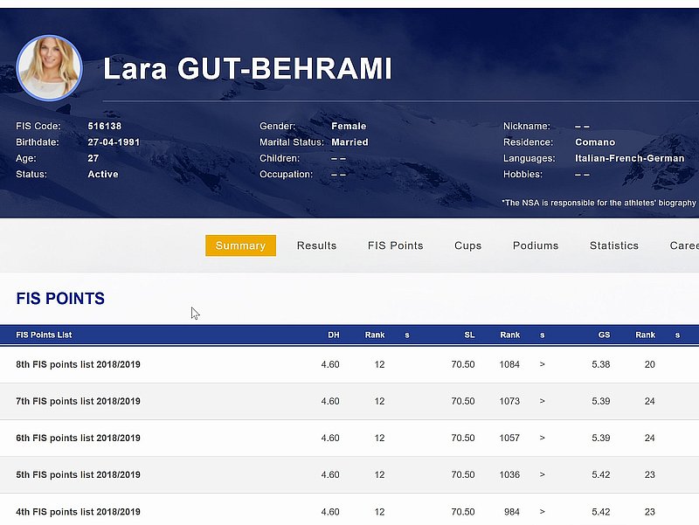The image size is (699, 525).
Task: Click the SL rank 1084 cell
Action: click(509, 364)
